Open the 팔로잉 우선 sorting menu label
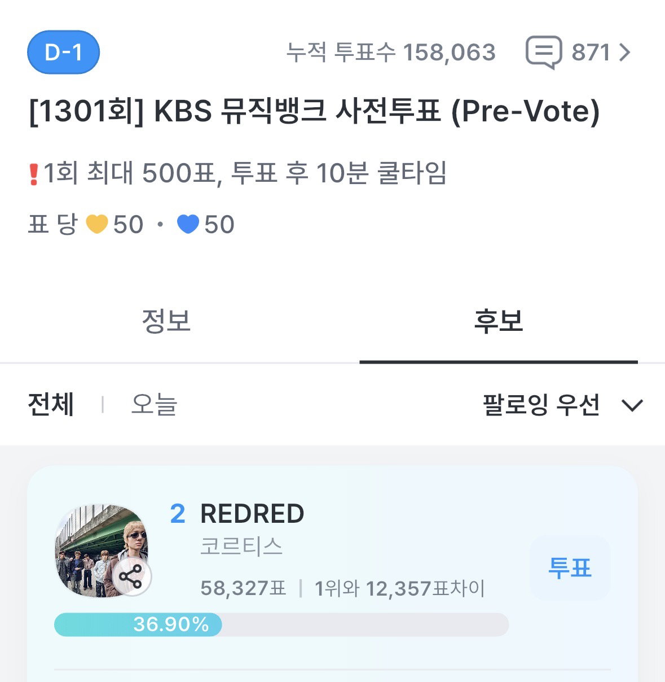 (x=540, y=405)
